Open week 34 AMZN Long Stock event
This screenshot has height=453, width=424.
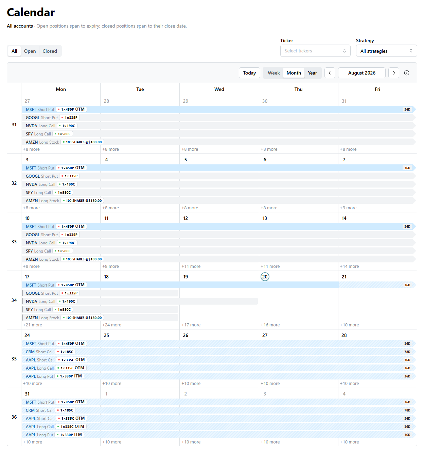click(100, 318)
